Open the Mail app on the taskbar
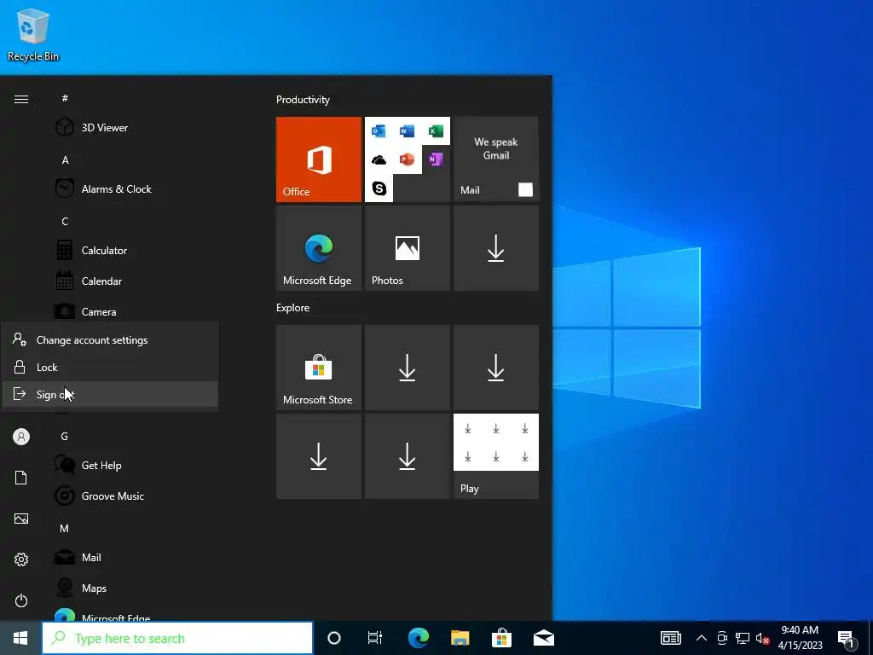The height and width of the screenshot is (655, 873). coord(543,638)
